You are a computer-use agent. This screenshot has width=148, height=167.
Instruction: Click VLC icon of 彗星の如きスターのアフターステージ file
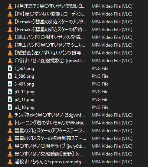click(10, 131)
